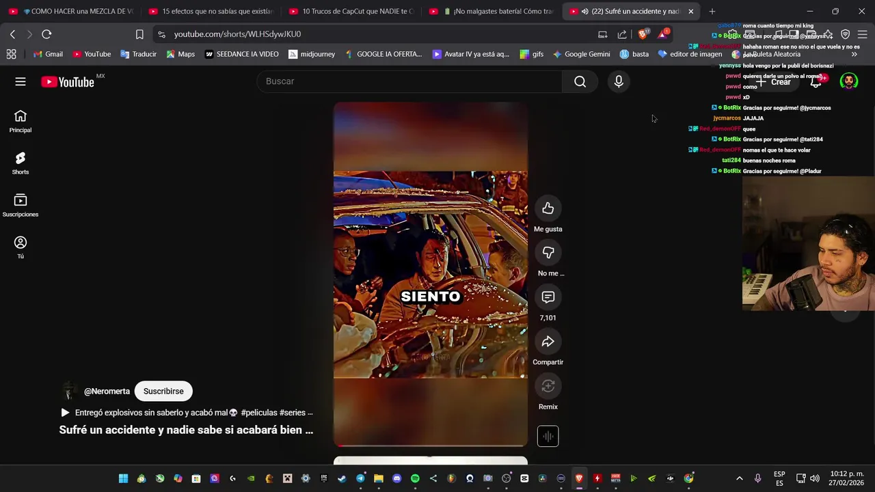Mute the playing tab's speaker icon
The width and height of the screenshot is (875, 492).
[584, 12]
